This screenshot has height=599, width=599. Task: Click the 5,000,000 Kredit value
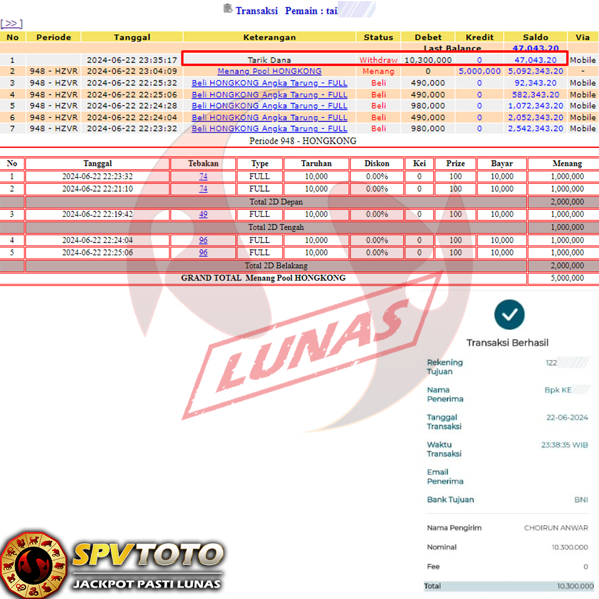pos(479,71)
